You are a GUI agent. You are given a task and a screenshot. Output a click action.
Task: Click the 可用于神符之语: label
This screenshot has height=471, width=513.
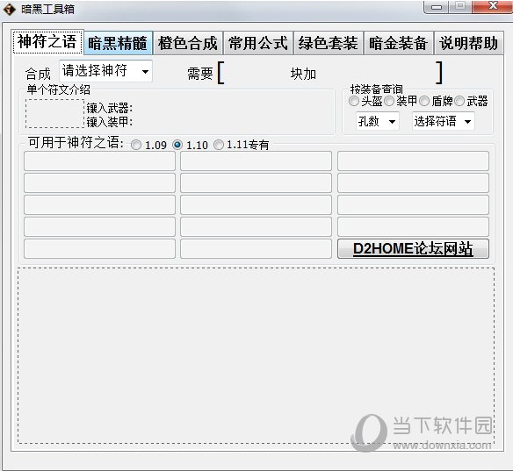(76, 143)
